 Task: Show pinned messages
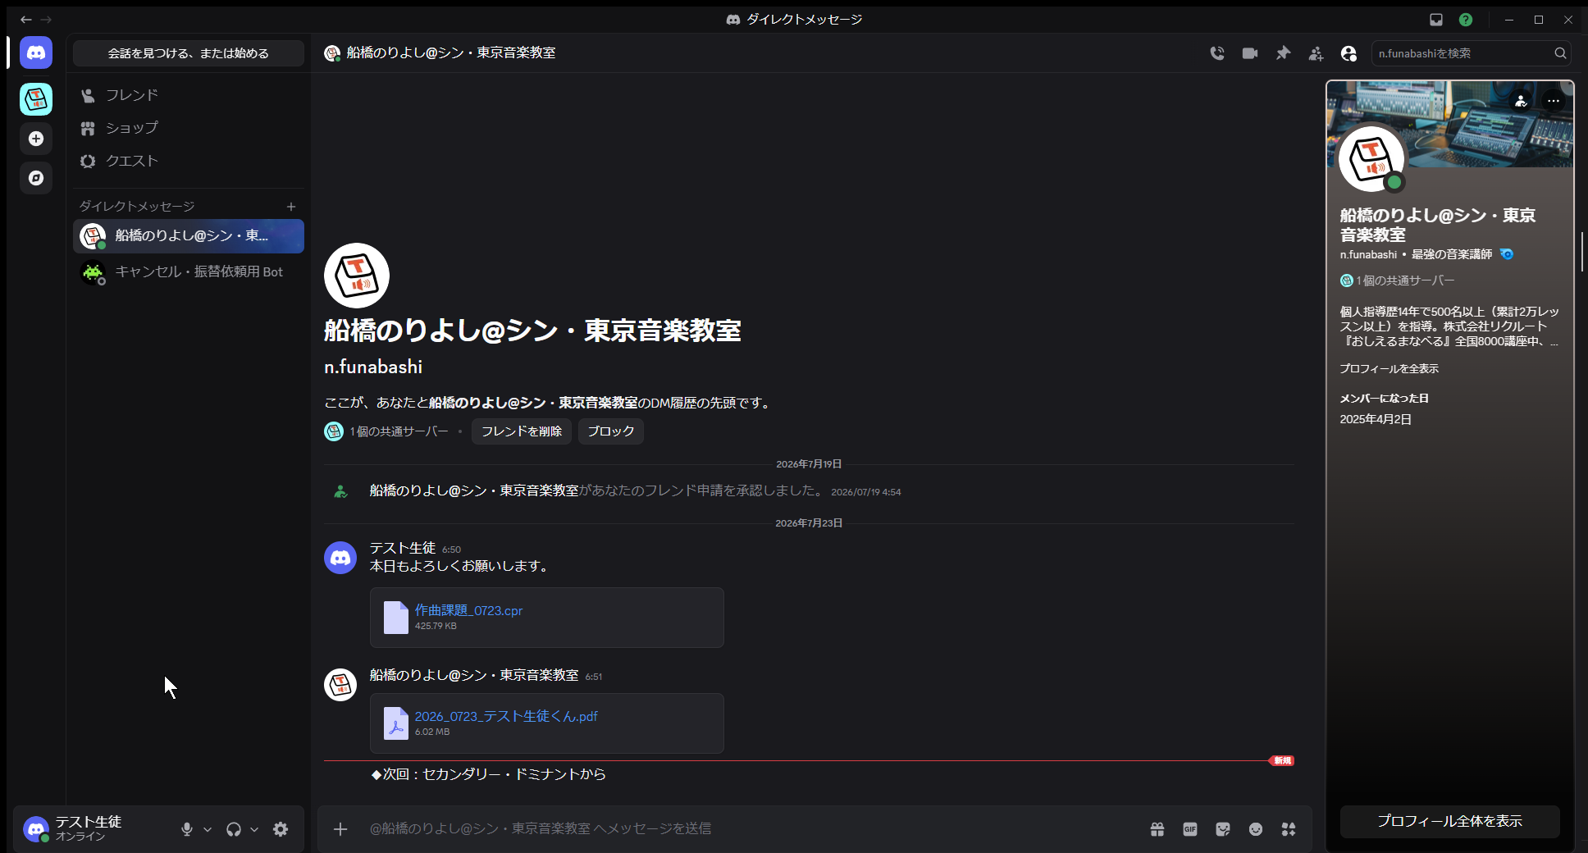tap(1283, 53)
